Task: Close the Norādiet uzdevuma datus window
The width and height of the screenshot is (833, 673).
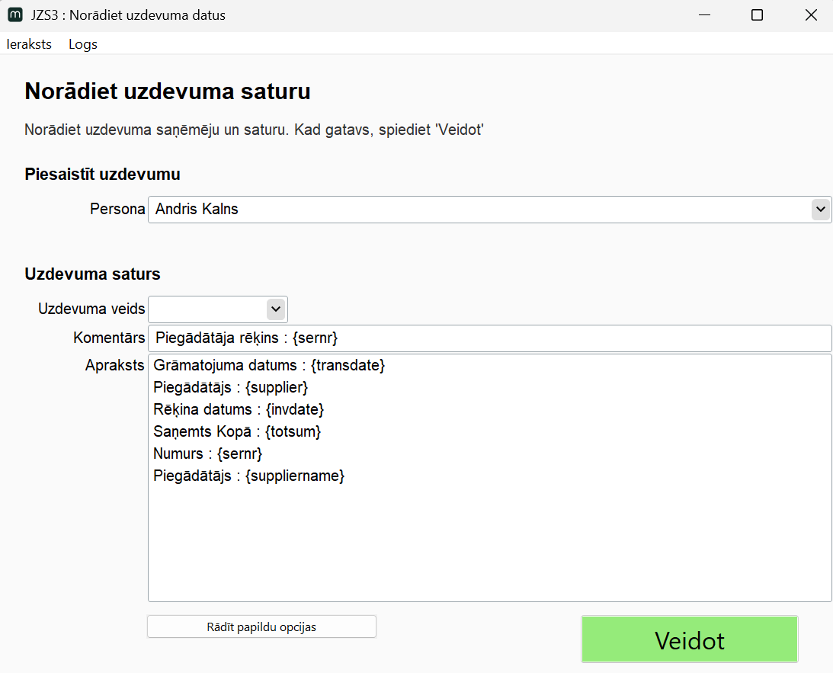Action: [x=811, y=14]
